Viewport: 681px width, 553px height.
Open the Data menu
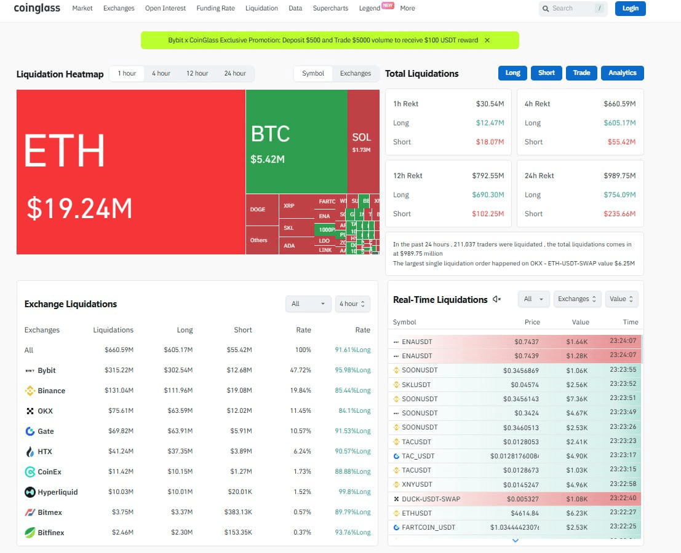point(295,8)
